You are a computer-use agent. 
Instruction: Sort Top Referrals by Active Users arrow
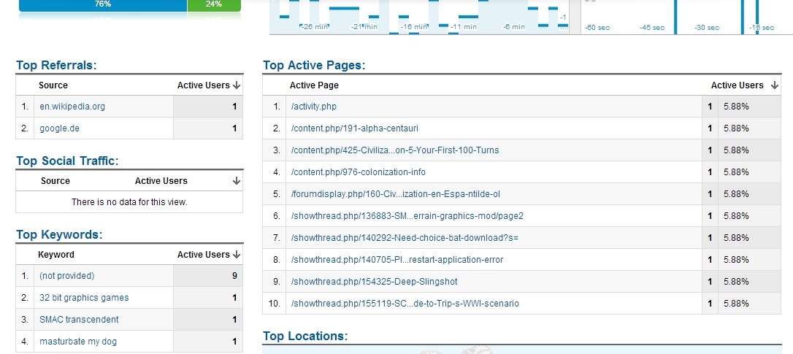coord(237,85)
